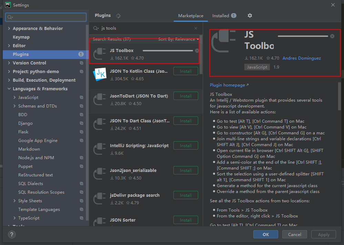344x245 pixels.
Task: Switch to the Marketplace tab
Action: (191, 16)
